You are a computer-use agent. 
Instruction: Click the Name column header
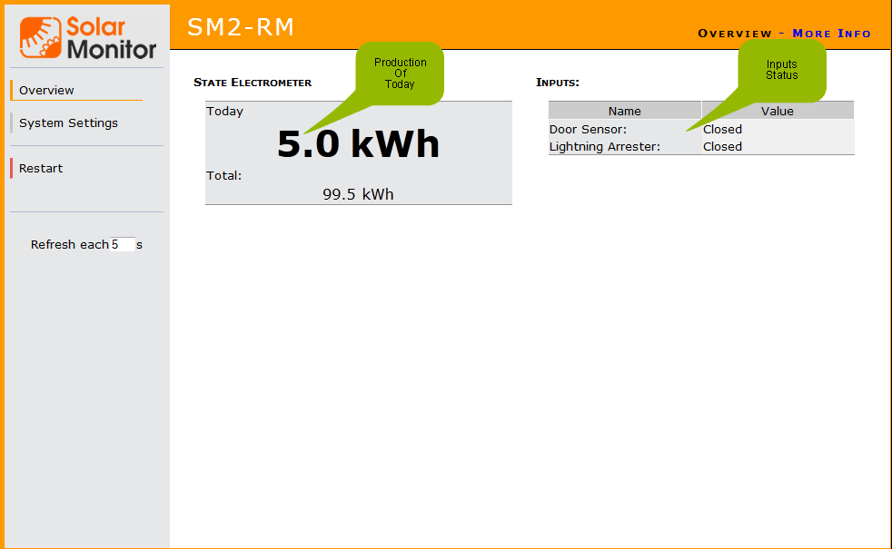pyautogui.click(x=624, y=111)
